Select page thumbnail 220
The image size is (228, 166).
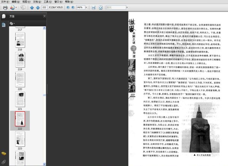(20, 80)
